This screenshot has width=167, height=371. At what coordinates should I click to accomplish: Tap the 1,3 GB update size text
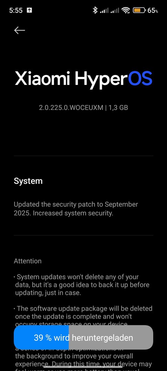(119, 108)
